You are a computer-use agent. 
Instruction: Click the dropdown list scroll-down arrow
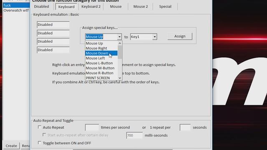tap(120, 78)
